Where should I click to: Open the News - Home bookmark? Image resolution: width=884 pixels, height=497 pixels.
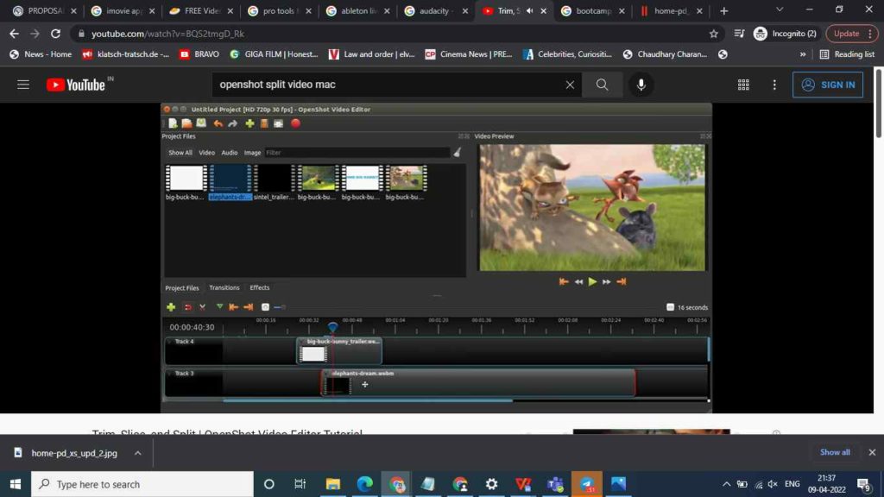pyautogui.click(x=41, y=54)
